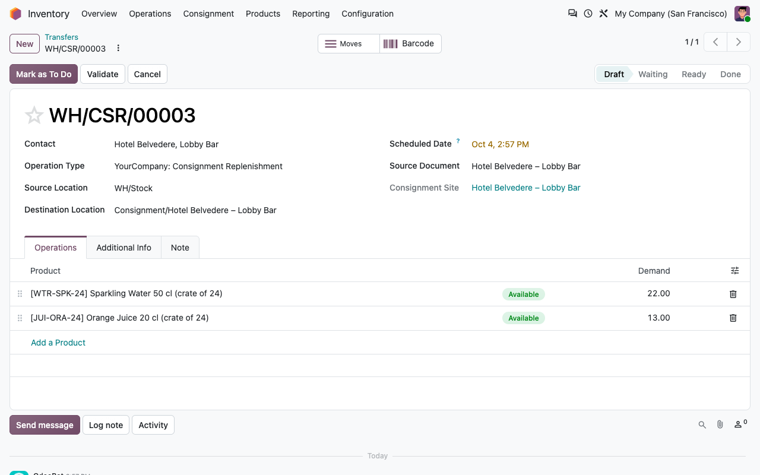Click the Scheduled Date help question mark
The image size is (760, 475).
pos(458,142)
